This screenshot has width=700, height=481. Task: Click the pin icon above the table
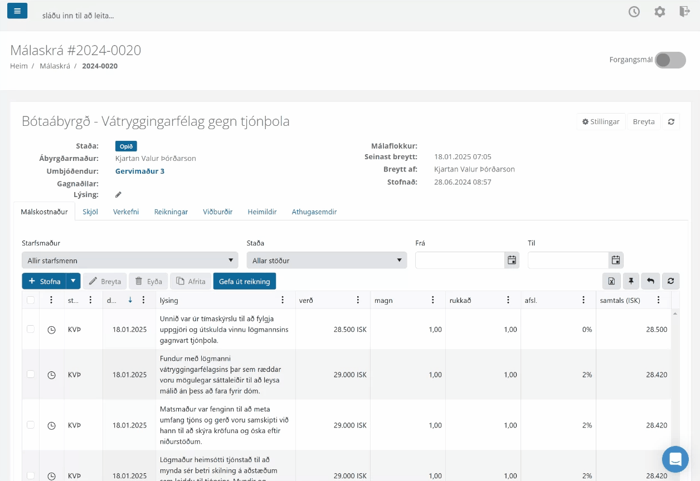click(x=631, y=281)
